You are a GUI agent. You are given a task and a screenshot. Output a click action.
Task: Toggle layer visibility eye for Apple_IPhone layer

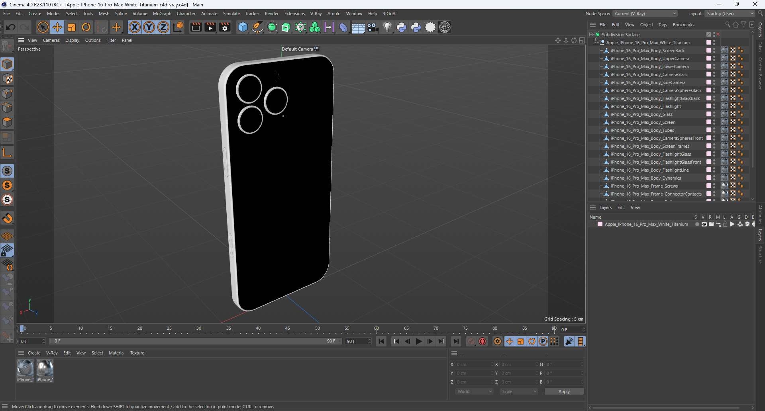coord(704,224)
